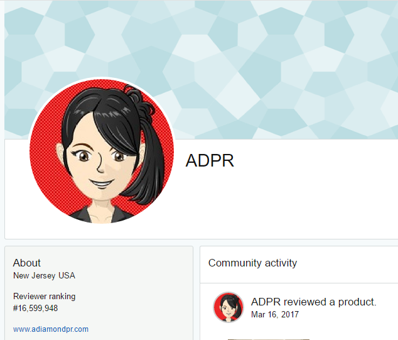The width and height of the screenshot is (398, 340).
Task: Click the ADPR profile name heading
Action: click(x=210, y=161)
